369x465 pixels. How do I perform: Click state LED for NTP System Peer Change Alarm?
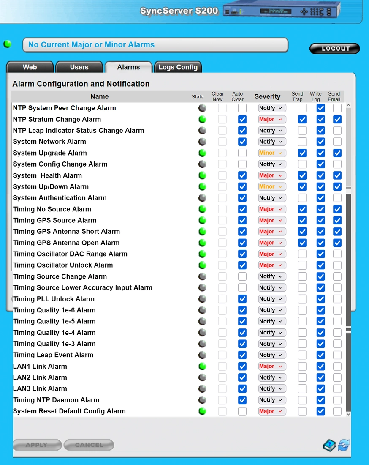pyautogui.click(x=202, y=108)
